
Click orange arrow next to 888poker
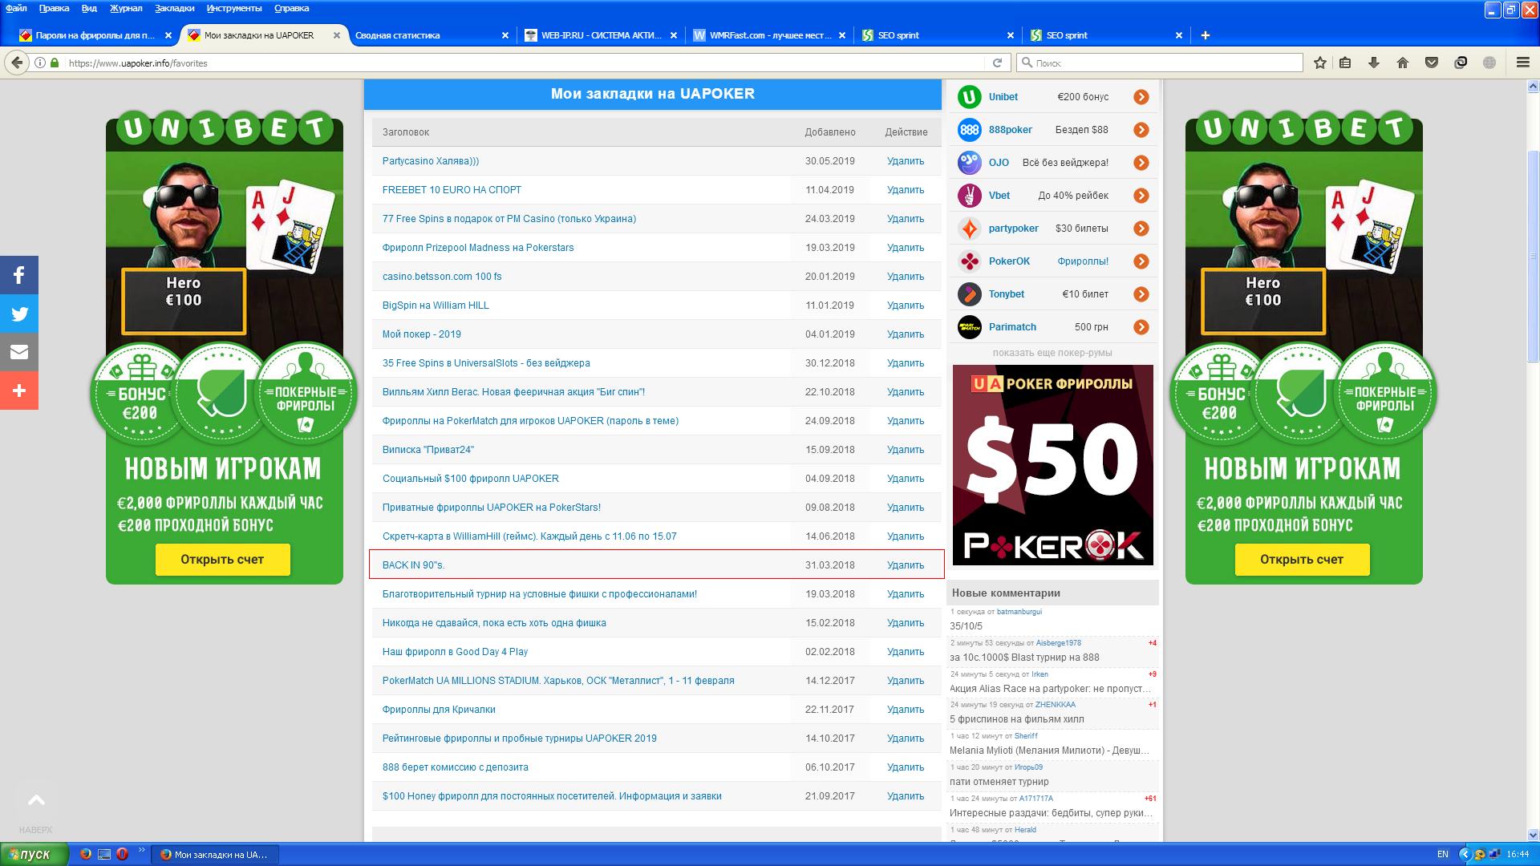click(x=1141, y=130)
